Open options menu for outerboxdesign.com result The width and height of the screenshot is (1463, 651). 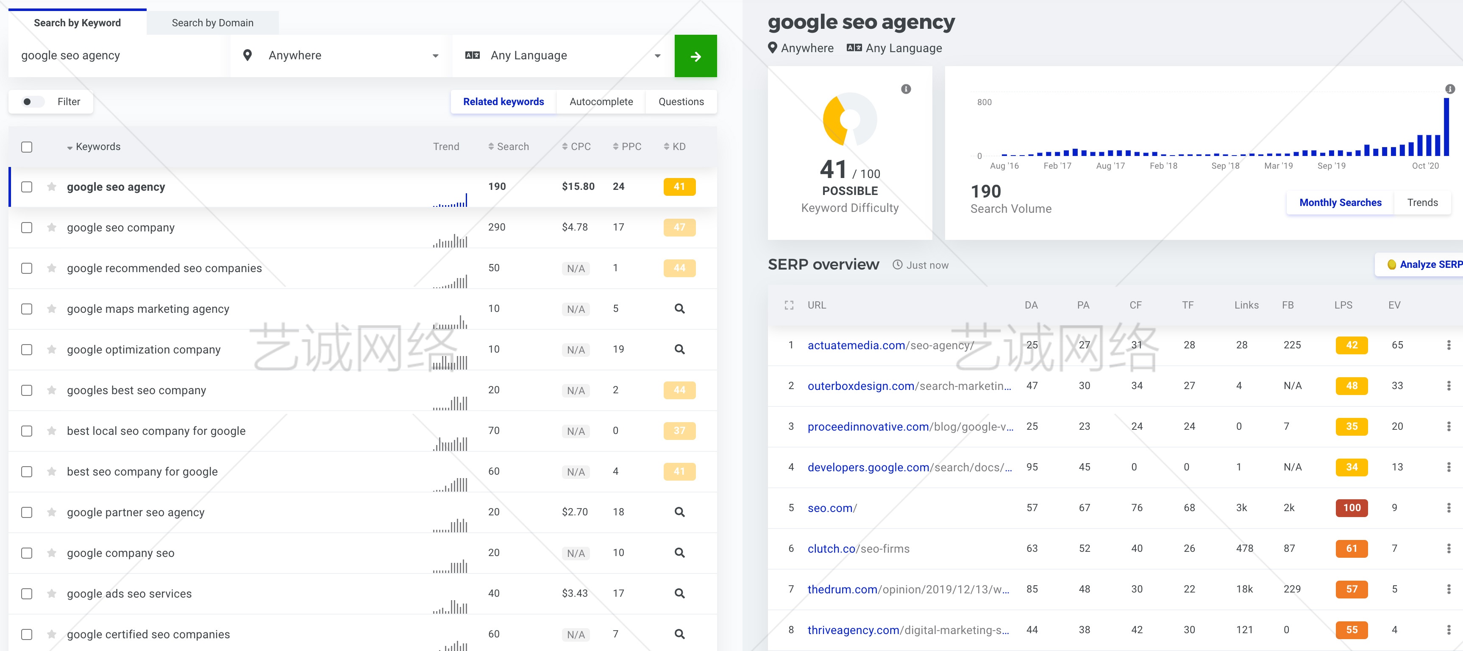(1448, 386)
